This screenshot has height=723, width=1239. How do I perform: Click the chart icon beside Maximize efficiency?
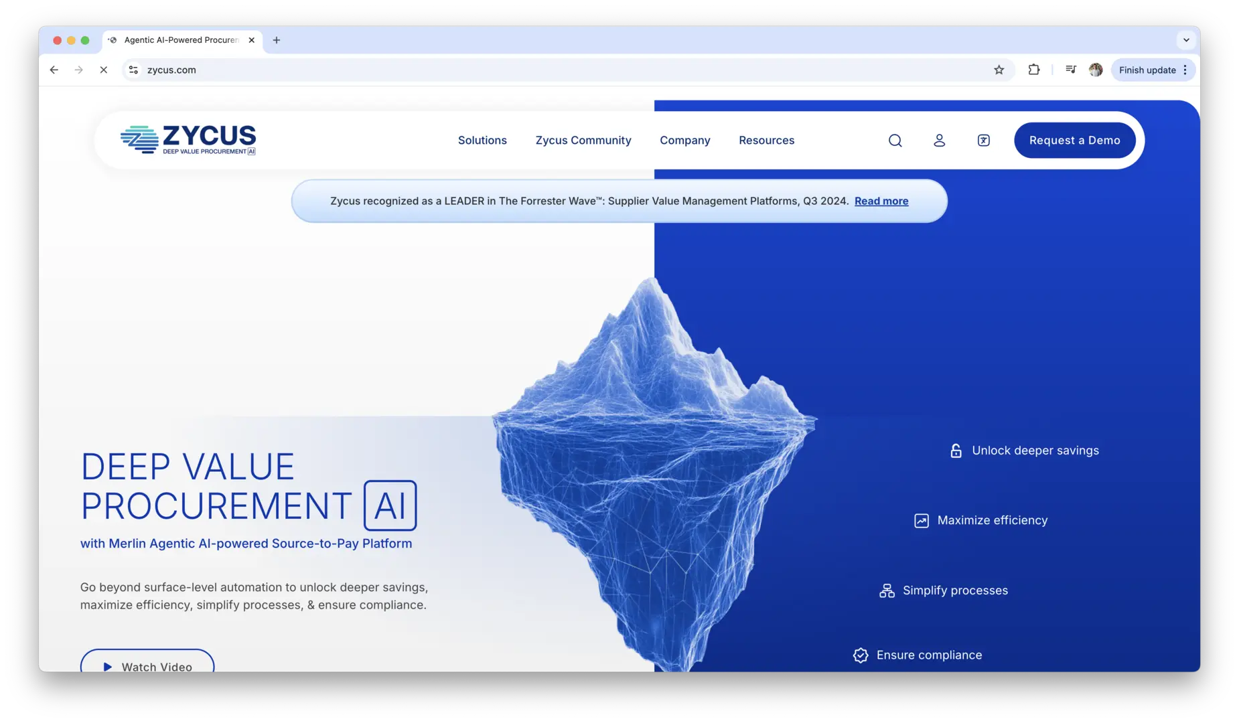coord(922,521)
